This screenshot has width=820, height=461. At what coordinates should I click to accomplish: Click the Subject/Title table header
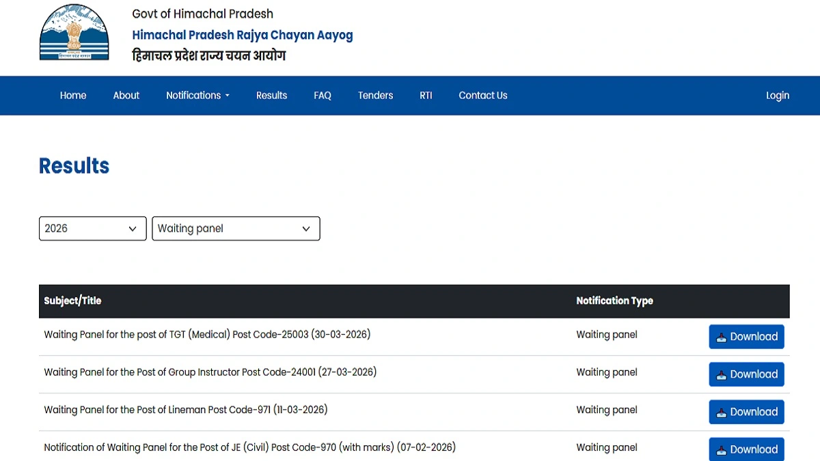(x=72, y=301)
